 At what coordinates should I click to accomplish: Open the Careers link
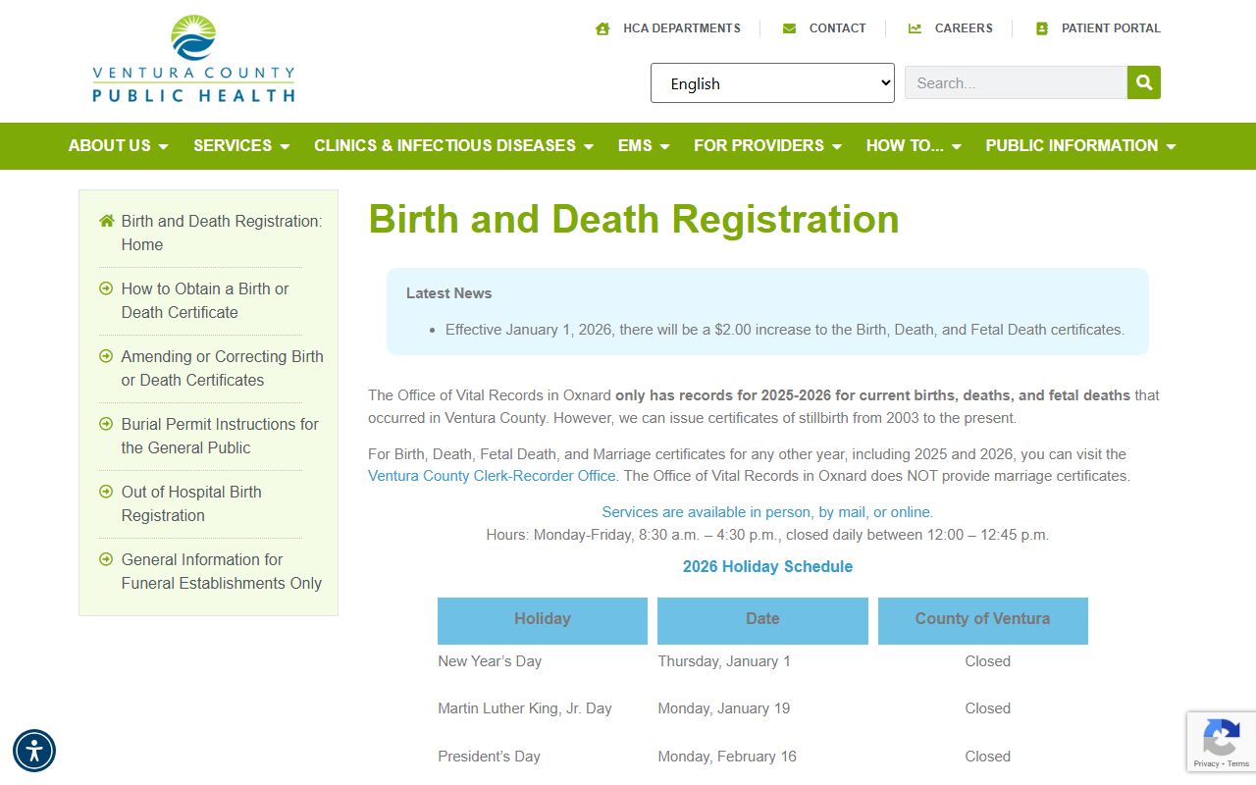[x=964, y=28]
